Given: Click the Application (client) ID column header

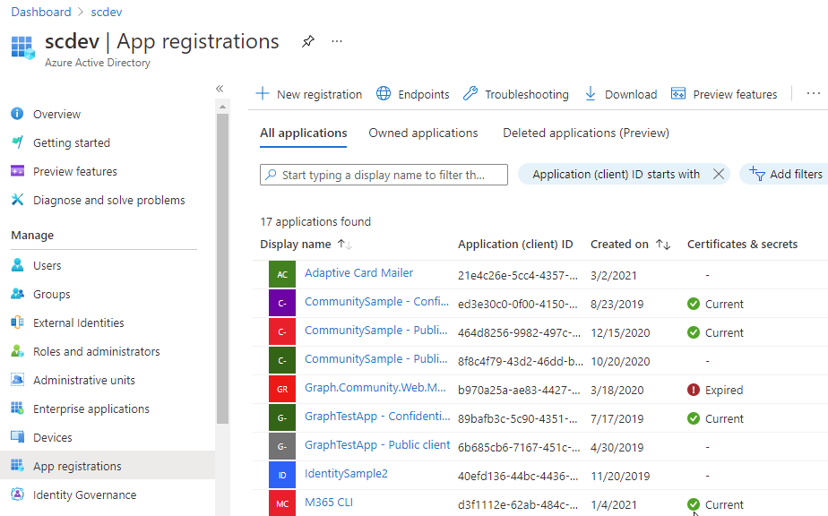Looking at the screenshot, I should [515, 244].
